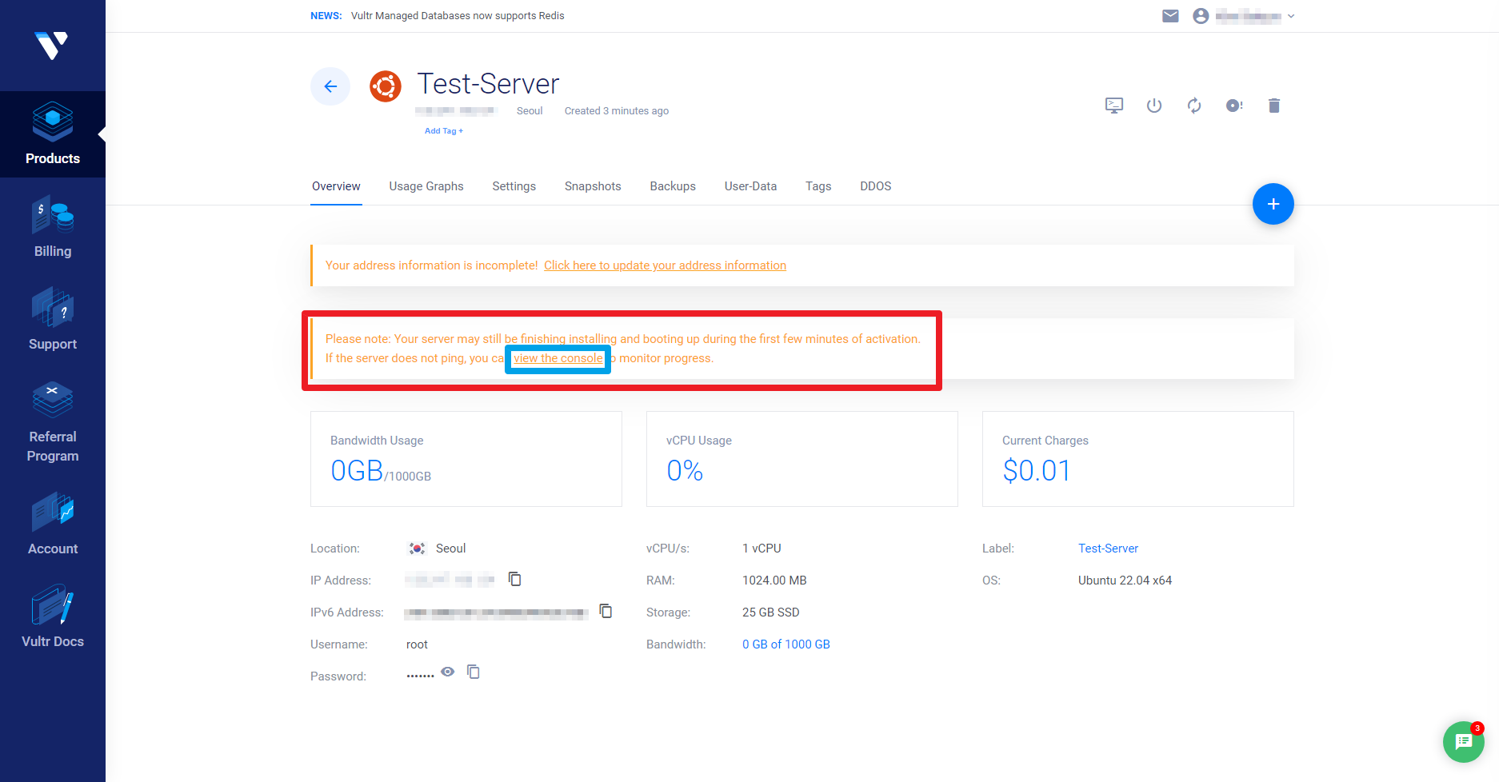Click the vCPU Usage 0% card
Viewport: 1499px width, 782px height.
coord(802,459)
